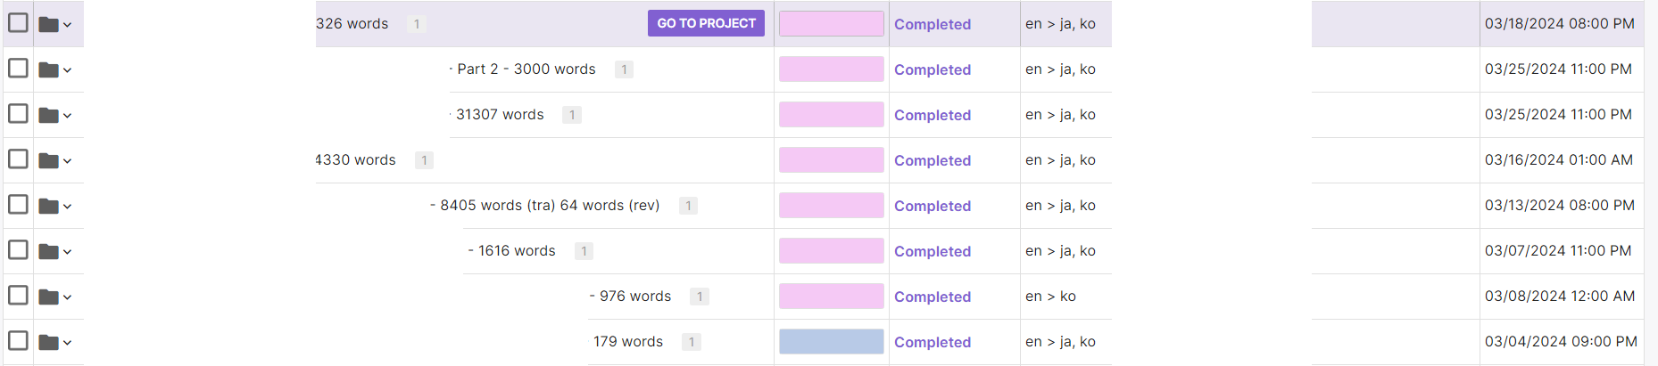This screenshot has height=366, width=1658.
Task: Tick the checkbox for the 326 words project
Action: [x=18, y=22]
